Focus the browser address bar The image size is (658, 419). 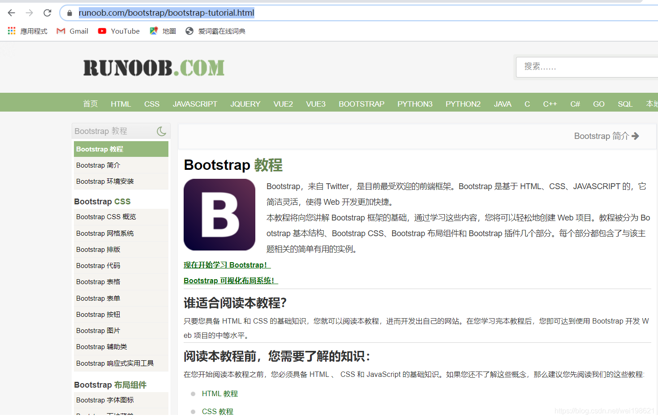click(358, 13)
